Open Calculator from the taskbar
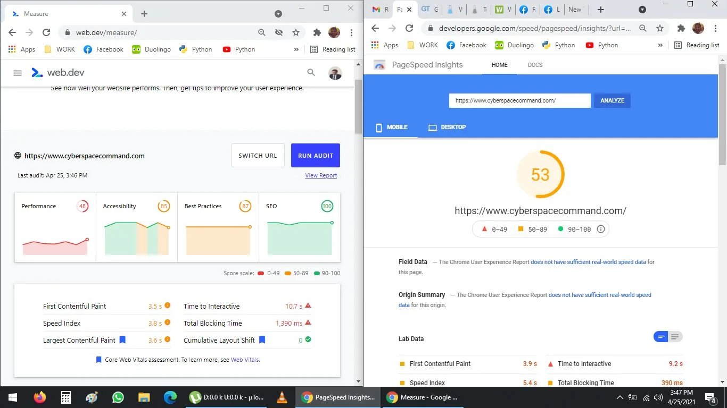The height and width of the screenshot is (408, 727). tap(65, 397)
